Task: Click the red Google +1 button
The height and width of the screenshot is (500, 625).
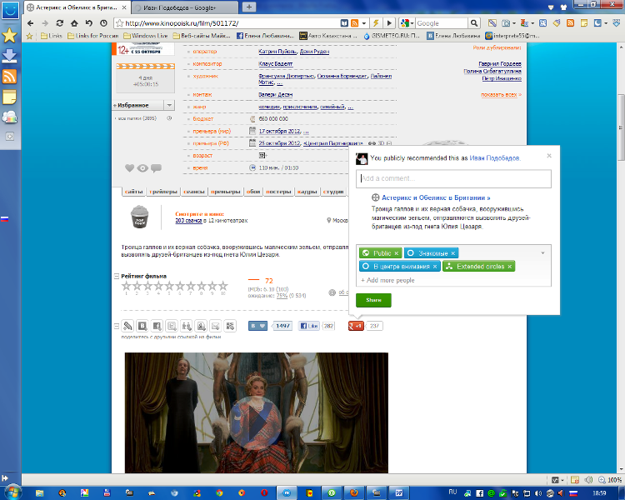Action: tap(356, 326)
